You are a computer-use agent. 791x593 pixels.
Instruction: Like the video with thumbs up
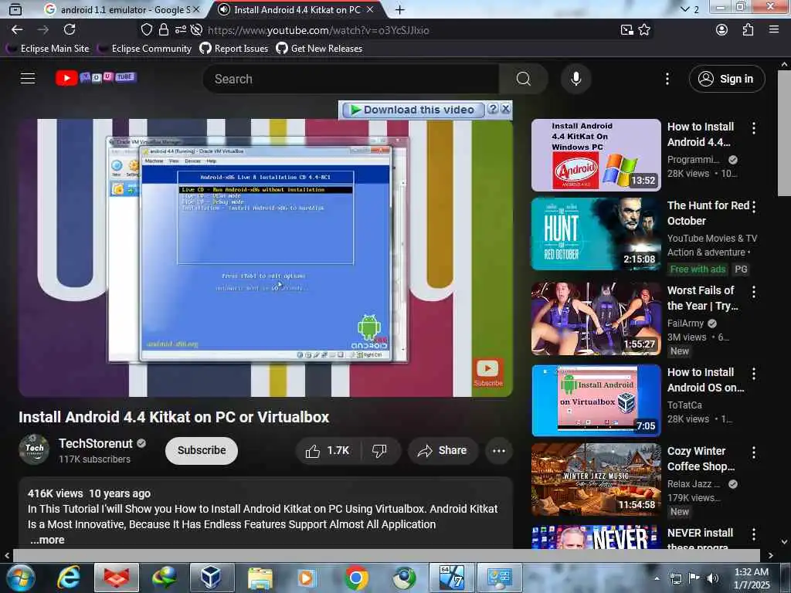[x=328, y=450]
